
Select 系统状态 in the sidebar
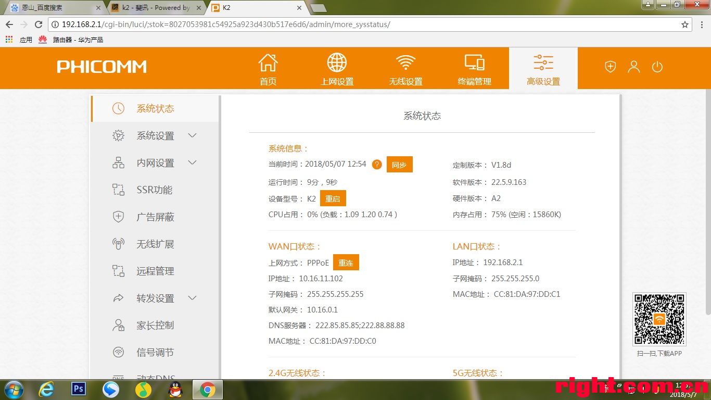155,108
